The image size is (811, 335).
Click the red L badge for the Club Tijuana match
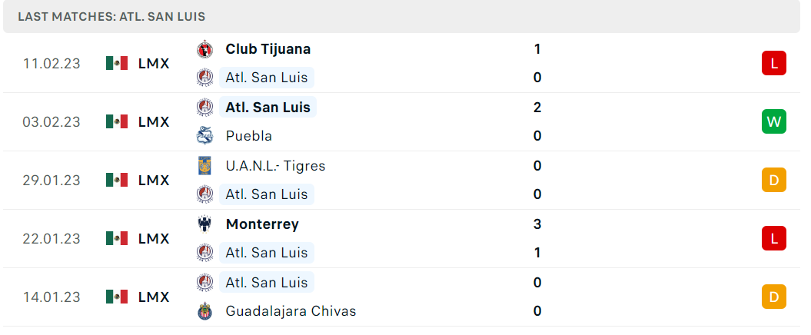click(x=774, y=64)
